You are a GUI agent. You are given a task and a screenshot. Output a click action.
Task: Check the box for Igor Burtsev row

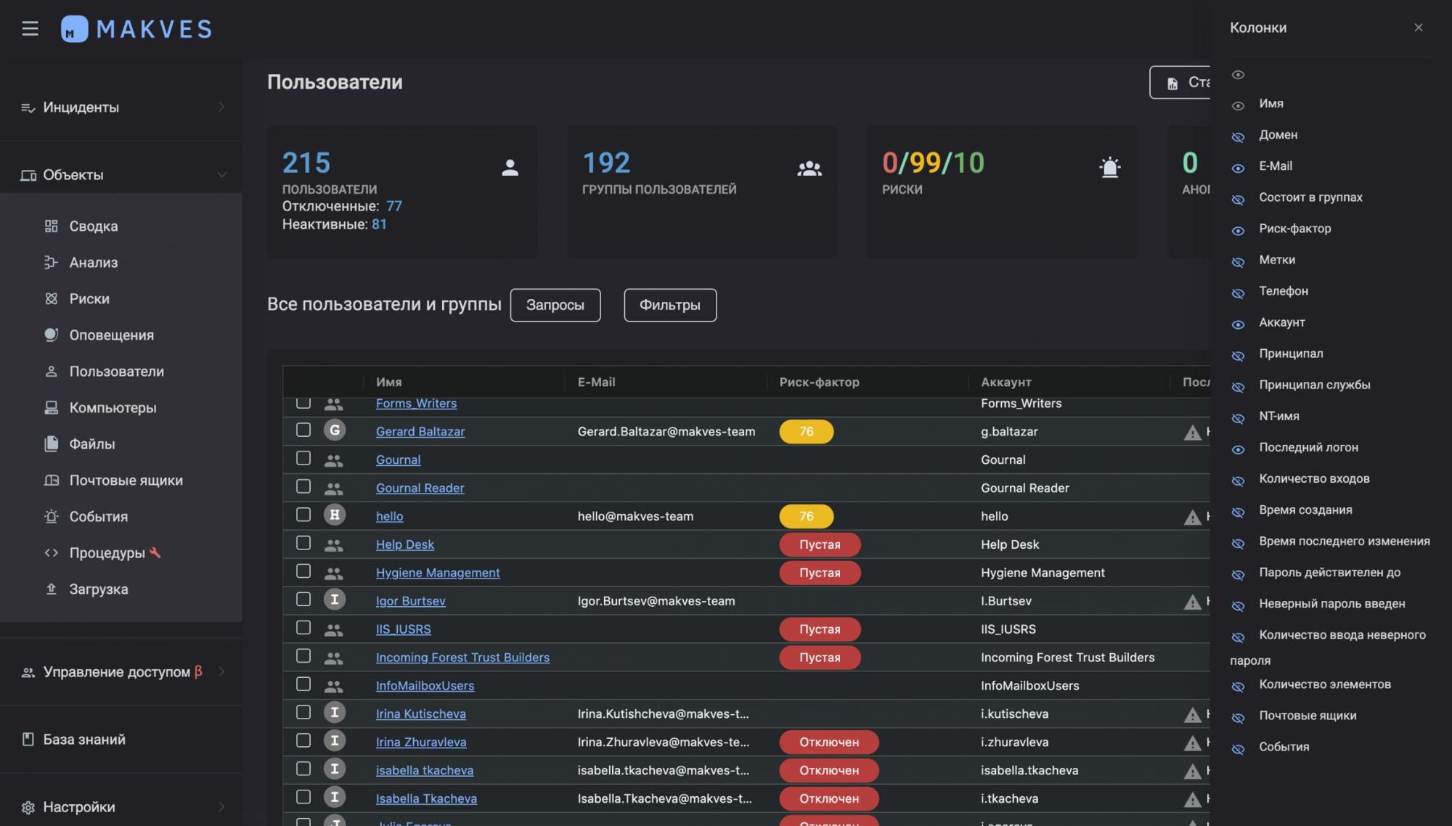303,600
